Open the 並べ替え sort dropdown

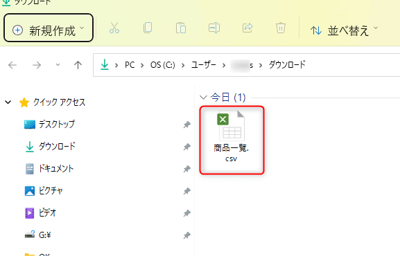click(x=344, y=30)
